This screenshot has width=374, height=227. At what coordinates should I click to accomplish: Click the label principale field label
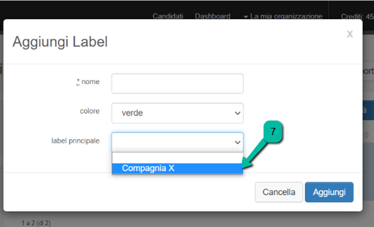tap(75, 141)
